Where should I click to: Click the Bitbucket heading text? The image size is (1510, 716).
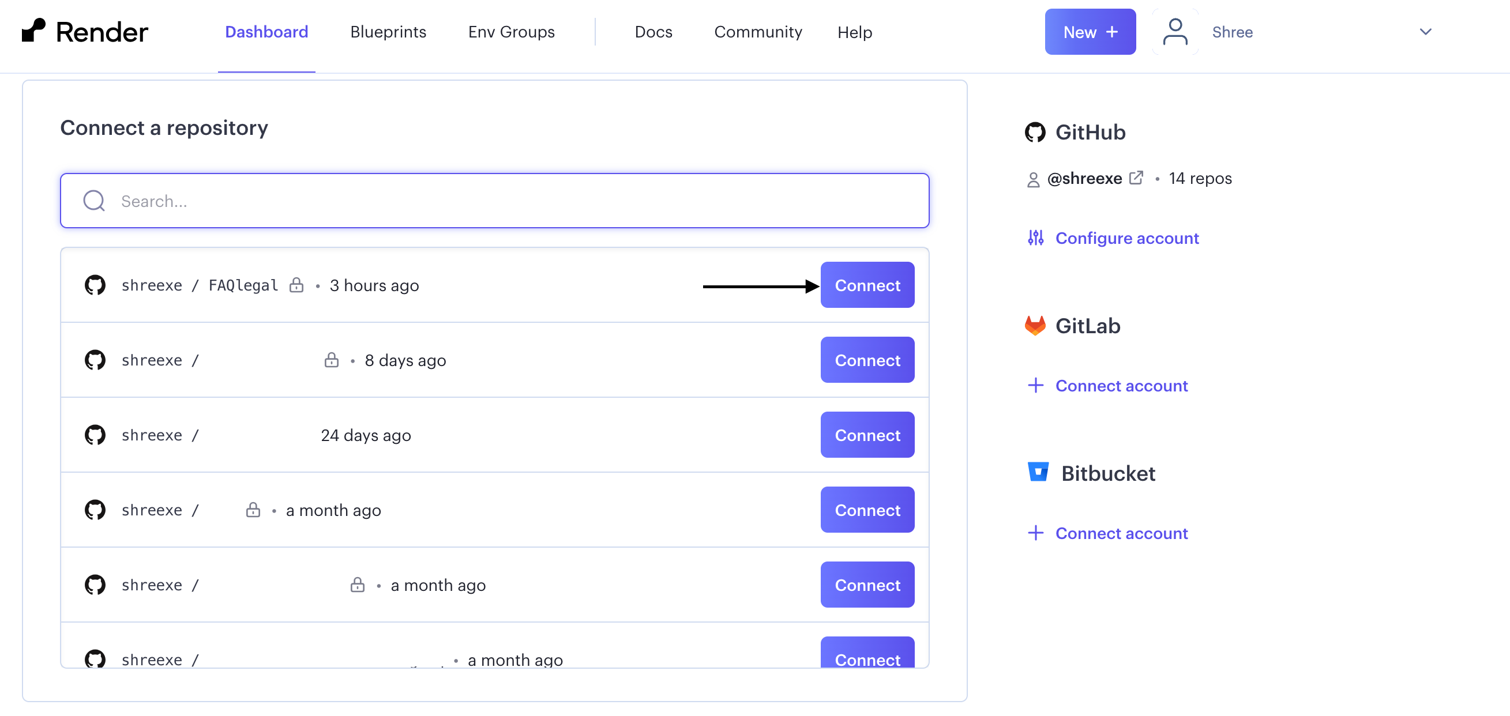(x=1108, y=473)
